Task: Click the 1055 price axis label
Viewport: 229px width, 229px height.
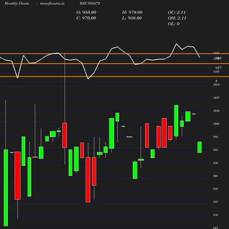Action: coord(216,98)
